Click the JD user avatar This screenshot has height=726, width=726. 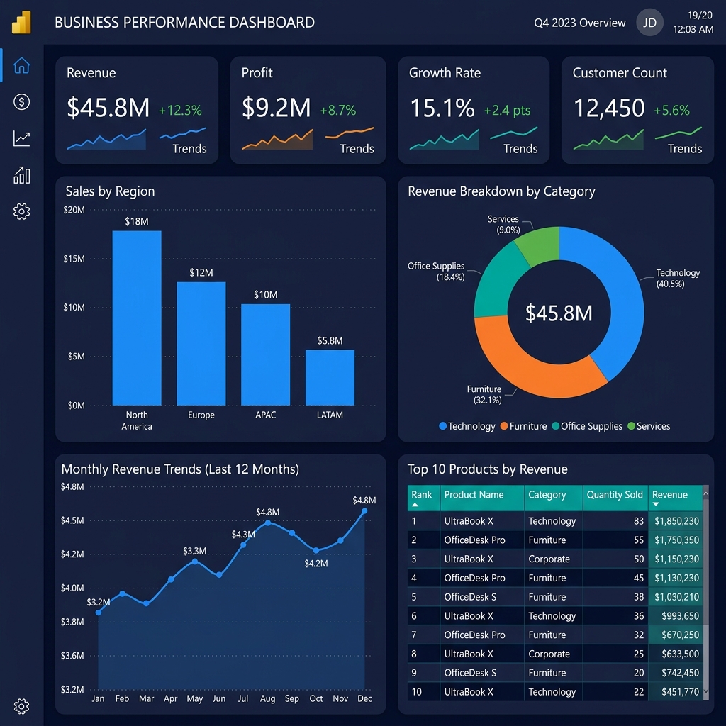(649, 22)
